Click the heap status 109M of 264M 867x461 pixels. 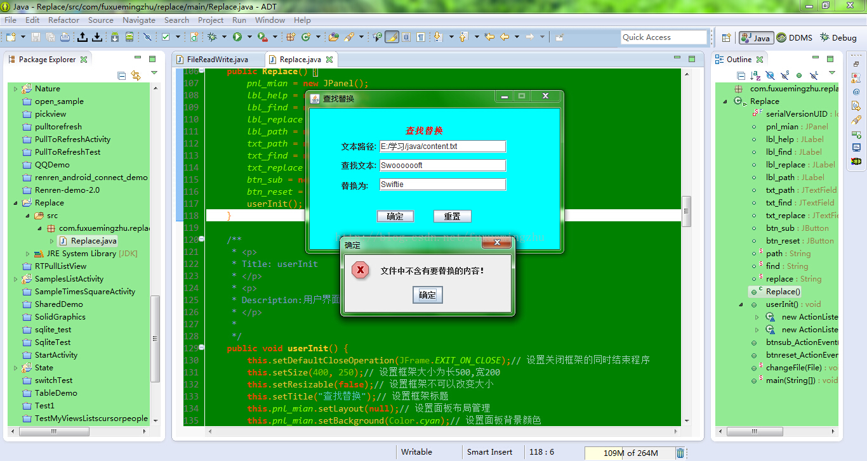[x=629, y=453]
